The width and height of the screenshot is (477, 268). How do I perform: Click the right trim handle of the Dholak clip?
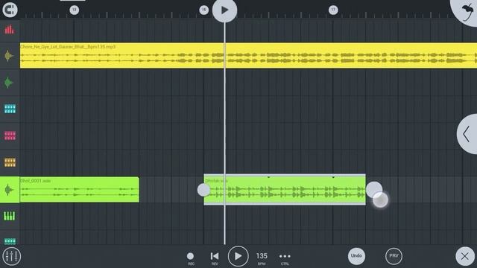[374, 190]
